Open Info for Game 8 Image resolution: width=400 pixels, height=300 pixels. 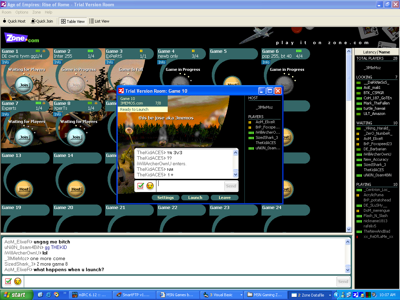pyautogui.click(x=57, y=114)
